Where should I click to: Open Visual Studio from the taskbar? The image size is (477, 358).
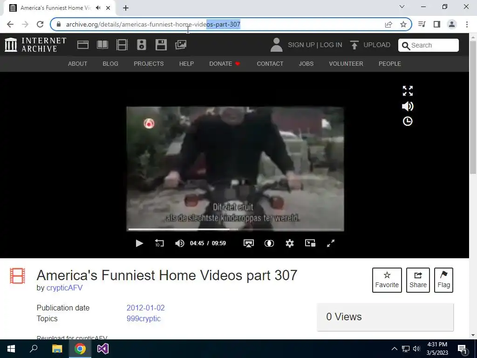[103, 349]
